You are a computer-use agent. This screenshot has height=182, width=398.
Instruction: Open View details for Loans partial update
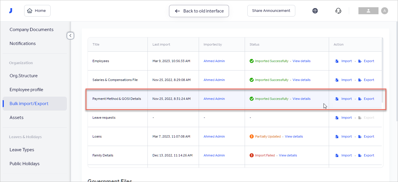tap(294, 136)
